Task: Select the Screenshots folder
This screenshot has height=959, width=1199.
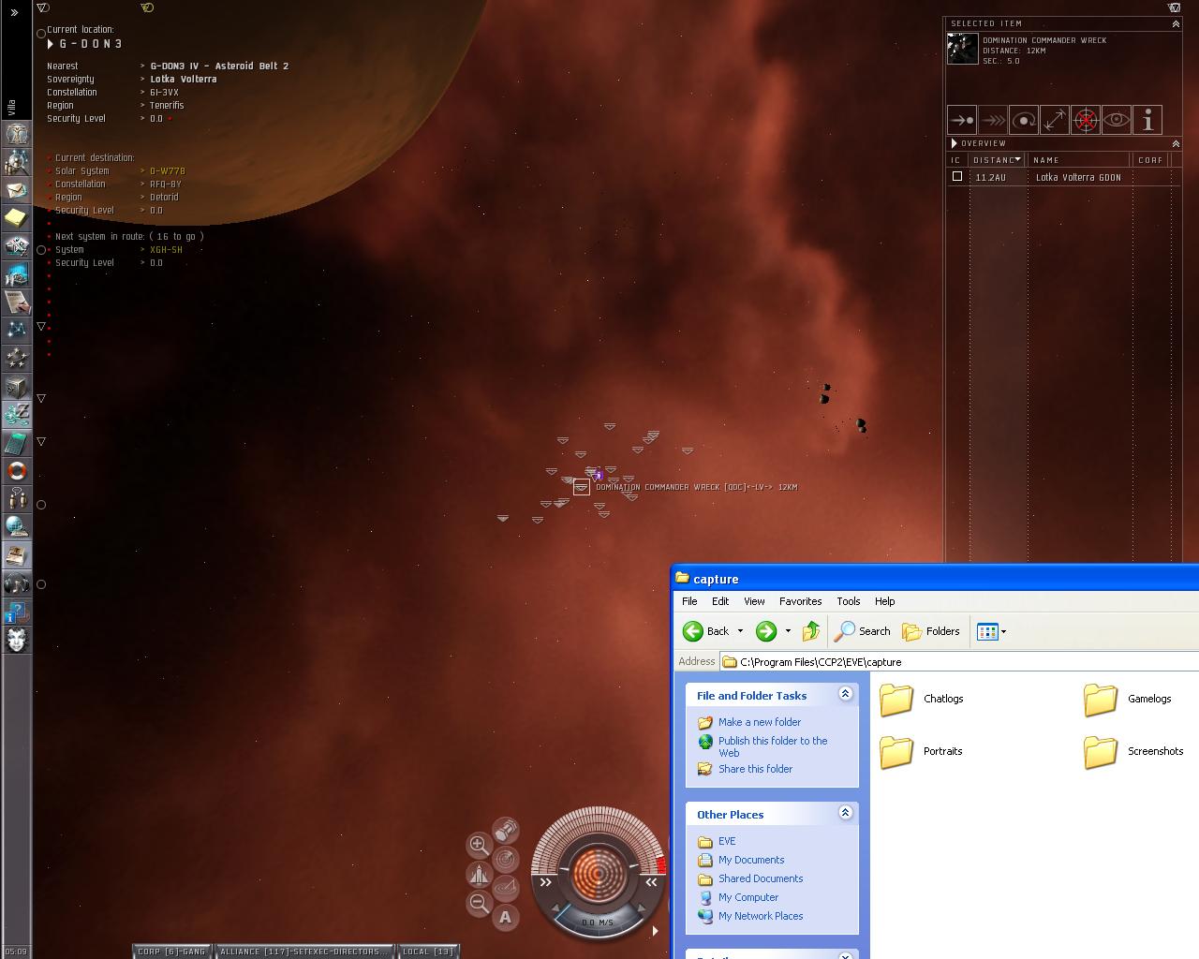Action: [1133, 751]
